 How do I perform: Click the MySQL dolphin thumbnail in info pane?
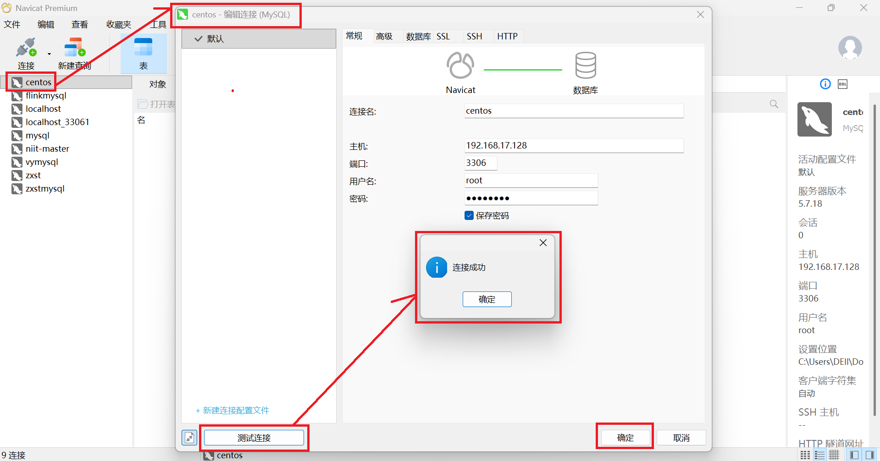coord(814,119)
